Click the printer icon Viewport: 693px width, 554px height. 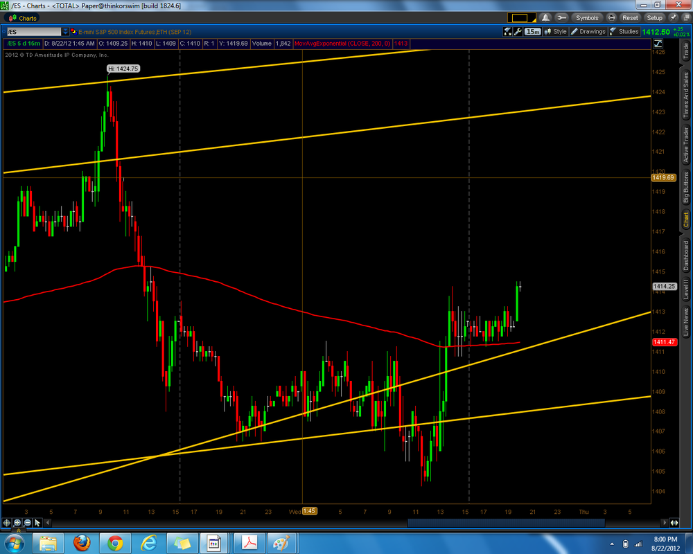click(611, 18)
